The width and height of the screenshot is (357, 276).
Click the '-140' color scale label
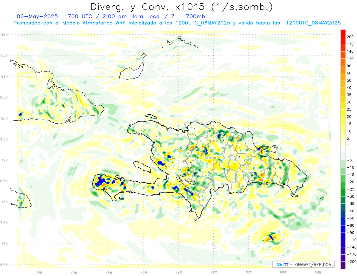(351, 247)
